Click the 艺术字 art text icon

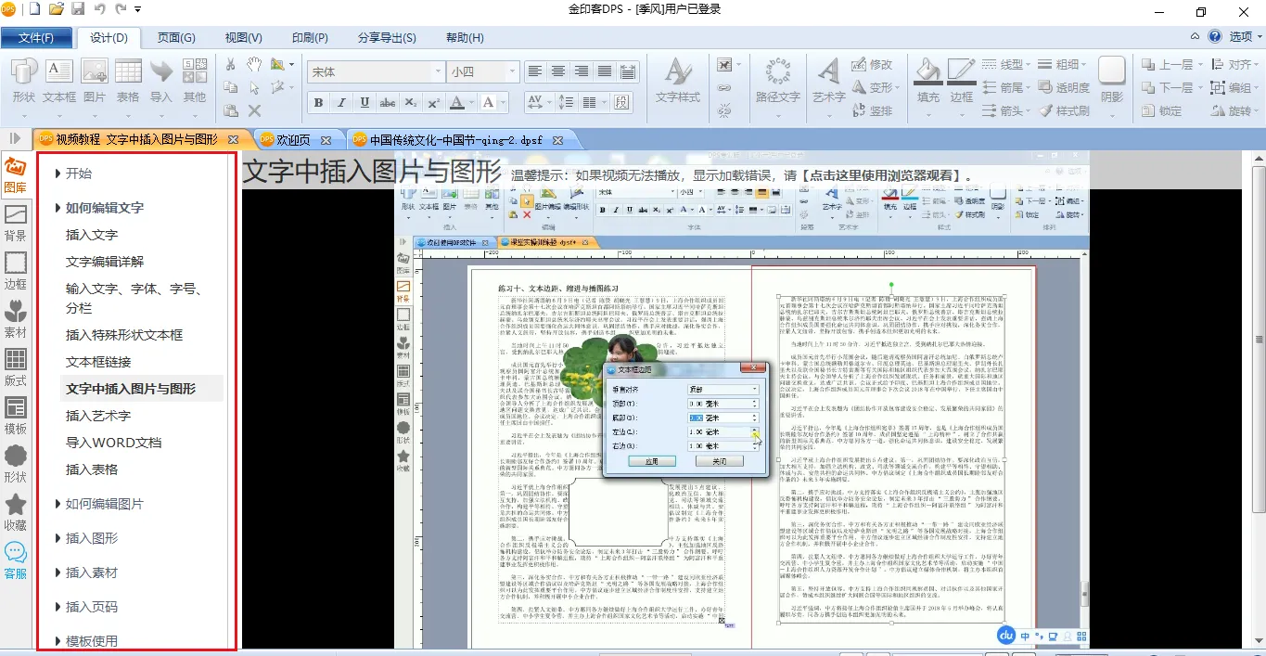[x=828, y=80]
